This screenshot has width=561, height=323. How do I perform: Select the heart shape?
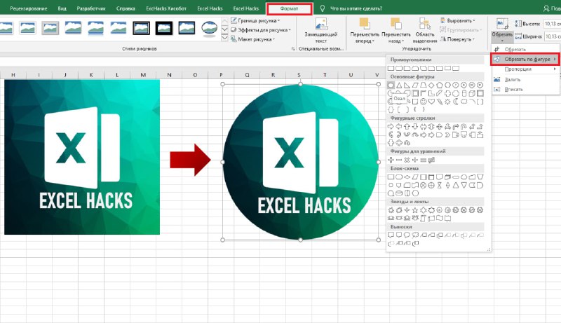[x=431, y=102]
